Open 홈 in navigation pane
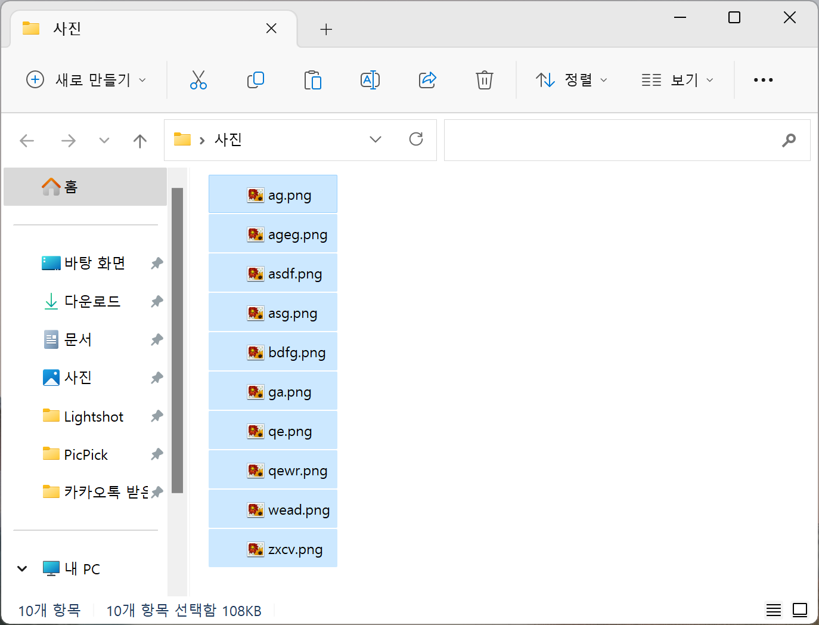Screen dimensions: 819x625 coord(85,187)
